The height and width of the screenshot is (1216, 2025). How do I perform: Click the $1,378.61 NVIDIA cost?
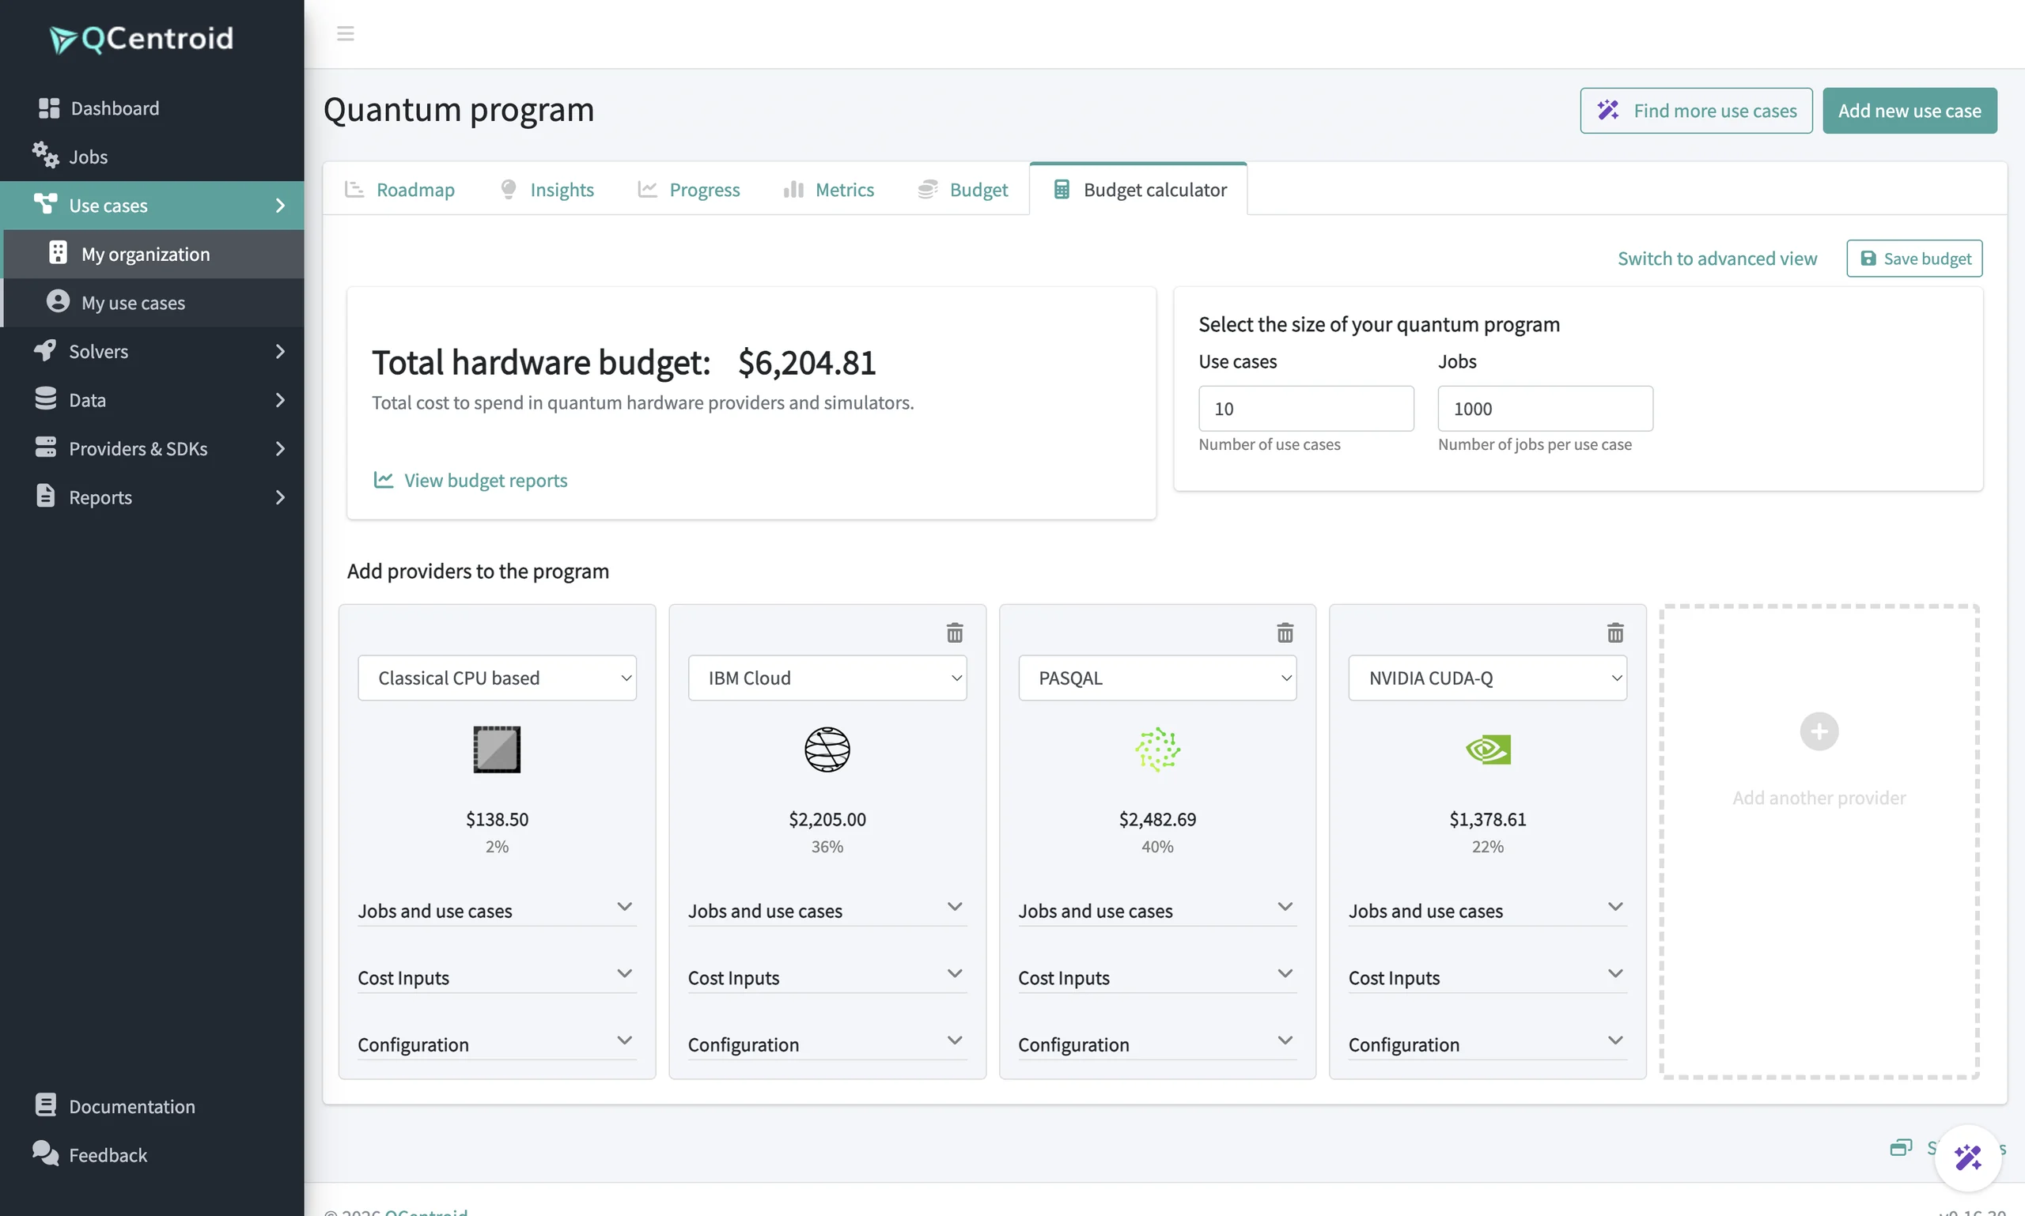pos(1487,818)
